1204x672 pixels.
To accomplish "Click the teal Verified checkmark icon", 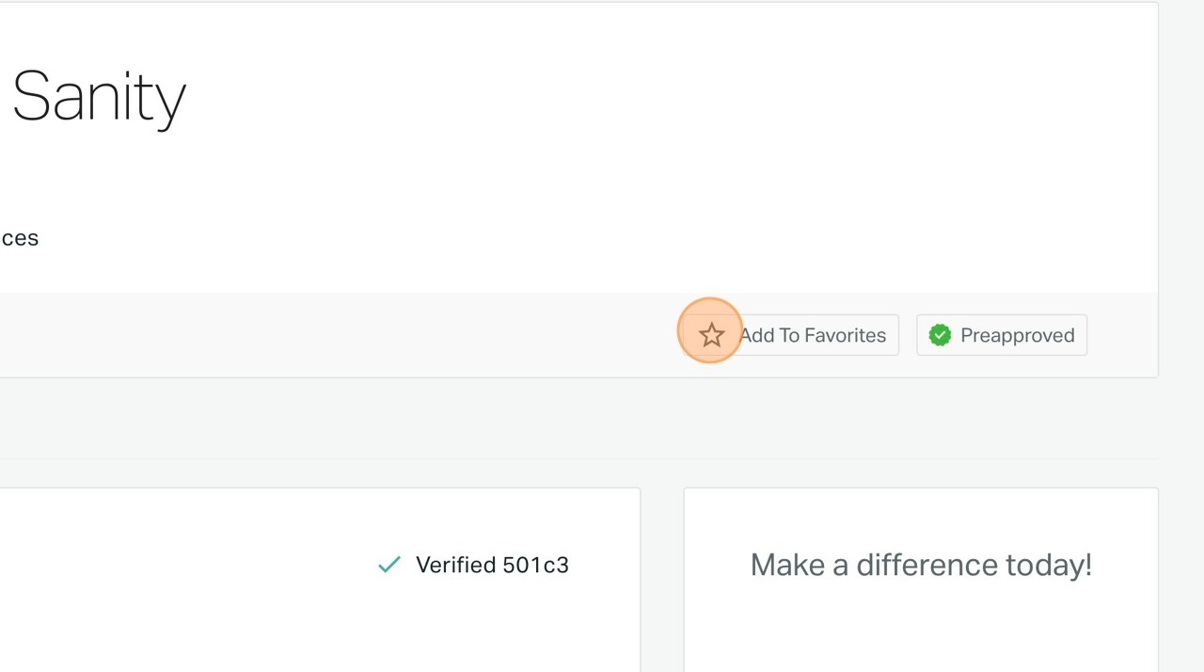I will pos(388,565).
